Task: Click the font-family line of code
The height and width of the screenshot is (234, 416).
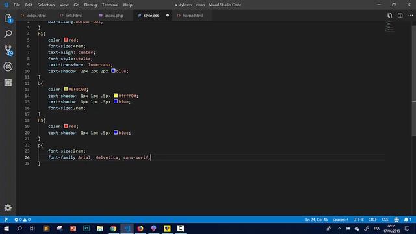Action: coord(99,157)
